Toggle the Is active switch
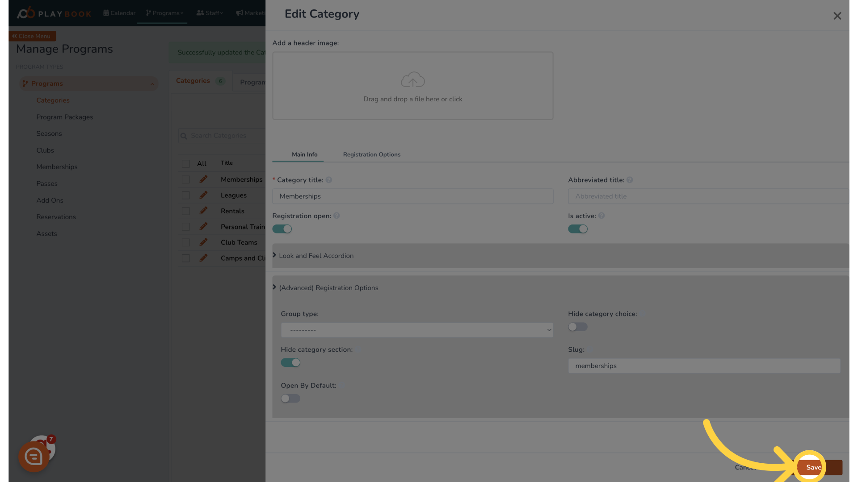Image resolution: width=858 pixels, height=482 pixels. [x=577, y=229]
